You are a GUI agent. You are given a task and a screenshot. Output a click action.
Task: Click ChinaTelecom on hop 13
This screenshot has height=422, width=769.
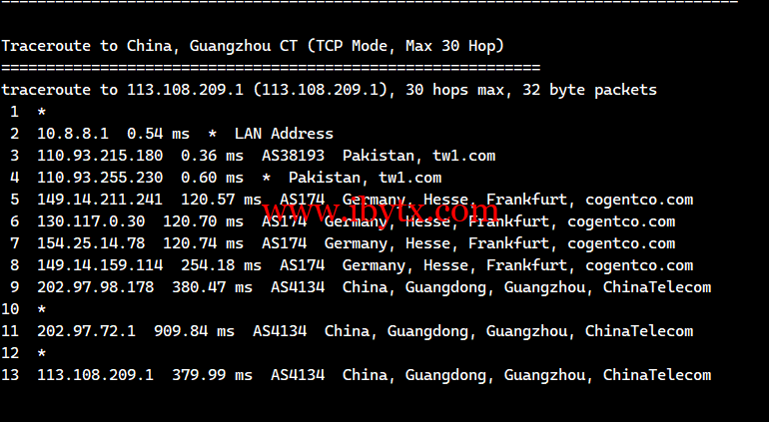657,375
